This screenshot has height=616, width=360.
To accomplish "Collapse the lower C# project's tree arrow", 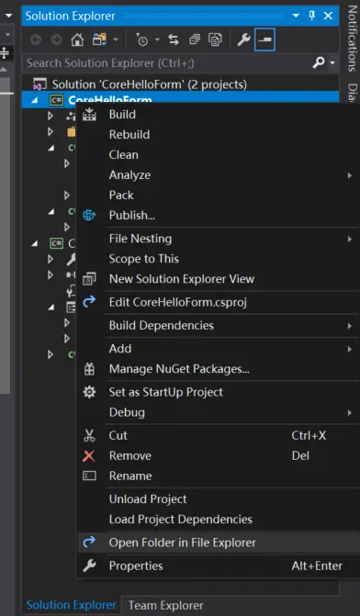I will tap(35, 243).
